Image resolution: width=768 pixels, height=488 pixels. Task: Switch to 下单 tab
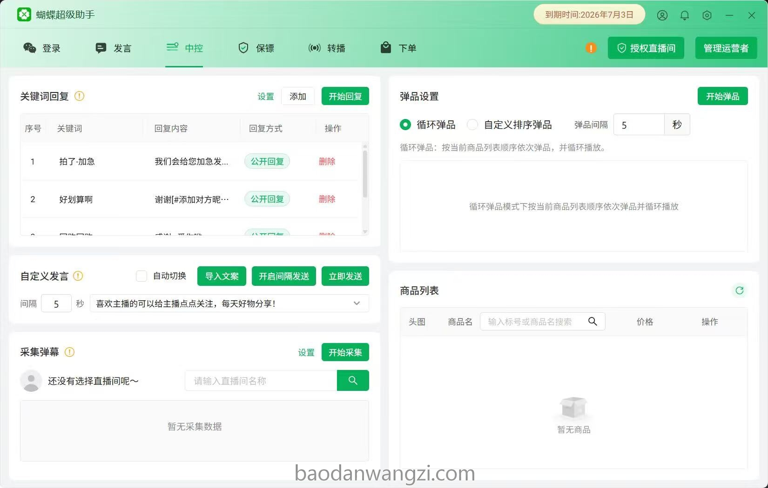(398, 48)
